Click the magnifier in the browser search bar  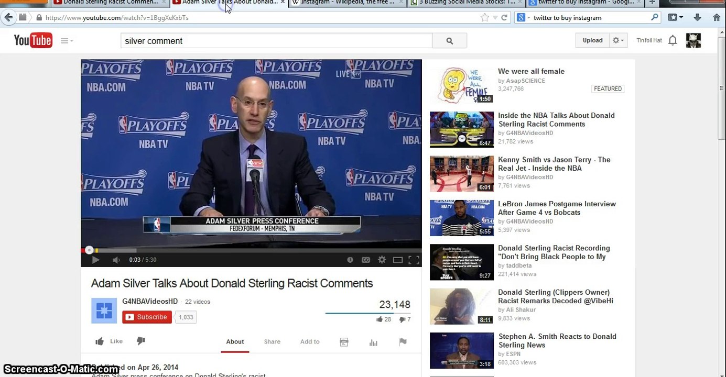(655, 18)
